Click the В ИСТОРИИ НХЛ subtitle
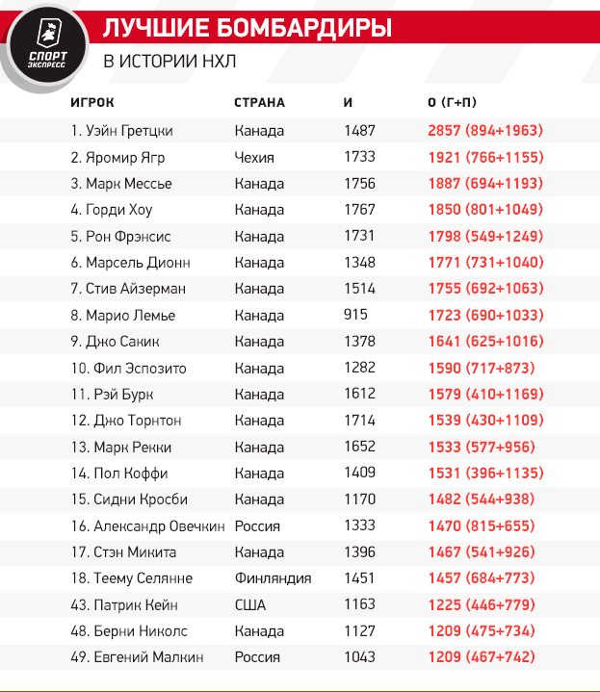 [170, 63]
